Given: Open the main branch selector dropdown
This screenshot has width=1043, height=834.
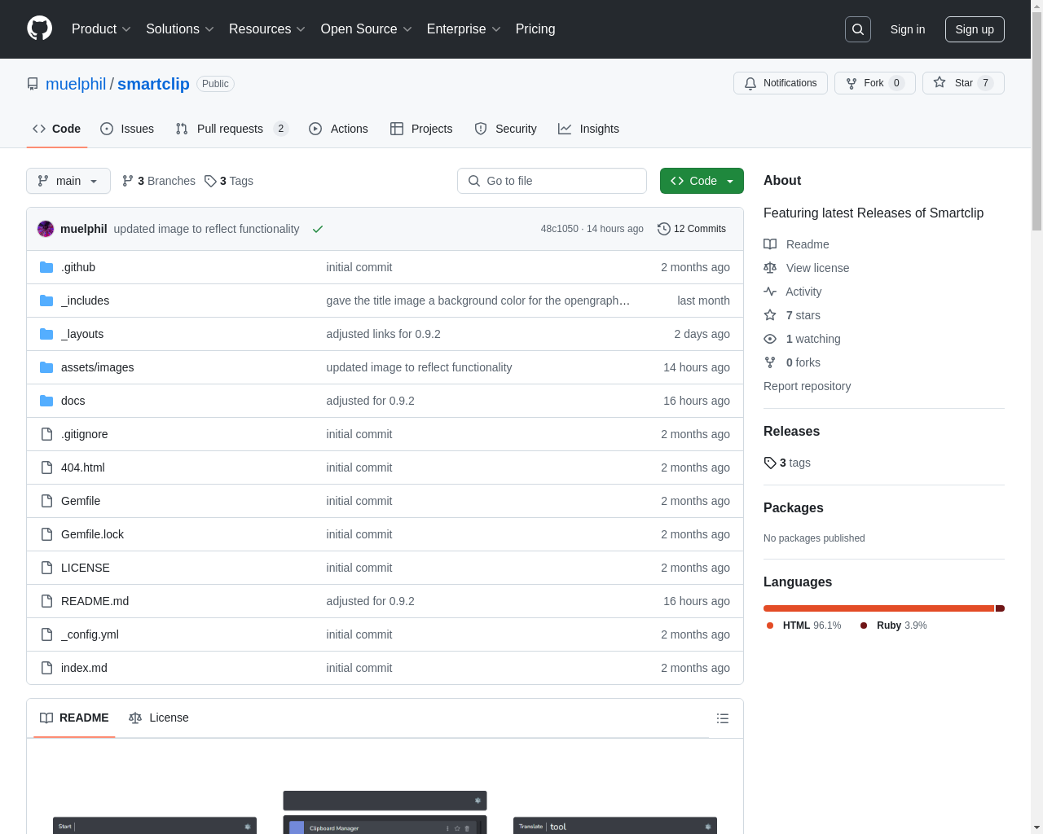Looking at the screenshot, I should click(68, 181).
